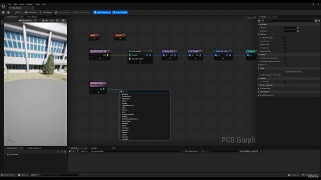
Task: Toggle Override Color checkbox
Action: (x=285, y=44)
